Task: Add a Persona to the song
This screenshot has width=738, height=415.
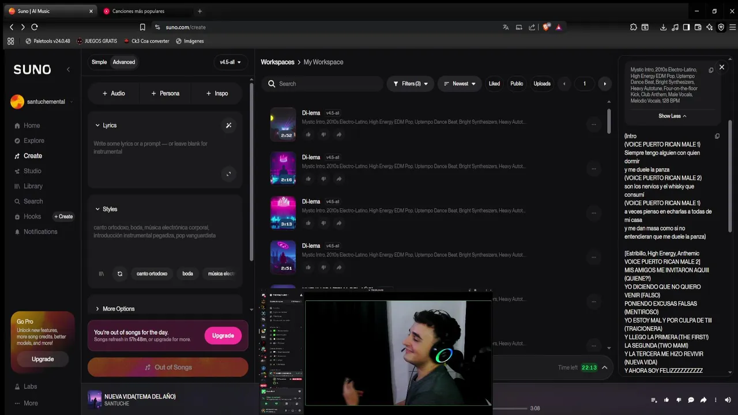Action: (x=165, y=93)
